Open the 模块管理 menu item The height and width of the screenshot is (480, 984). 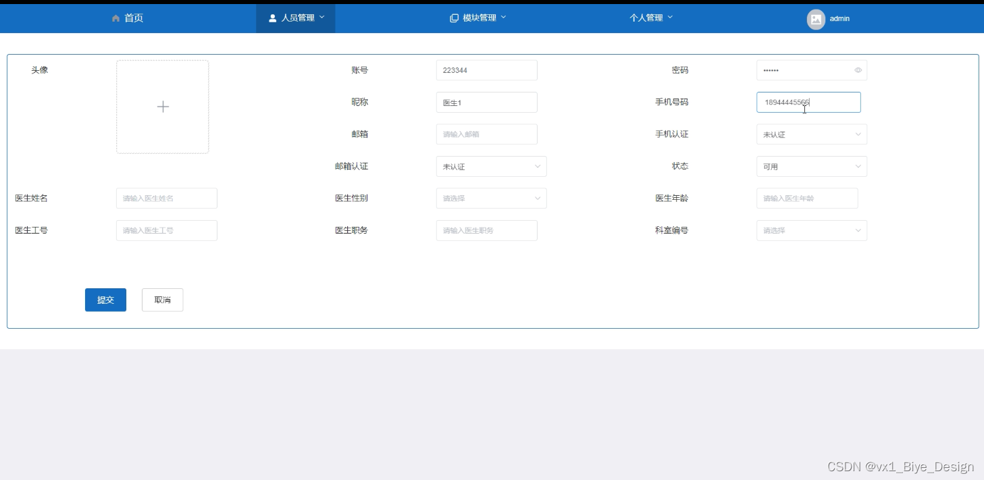pos(478,18)
